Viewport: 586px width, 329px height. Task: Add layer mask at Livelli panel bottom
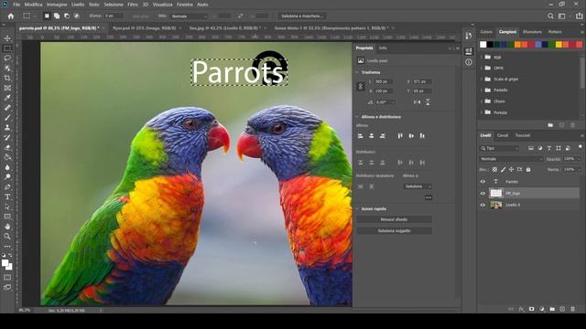click(x=531, y=309)
